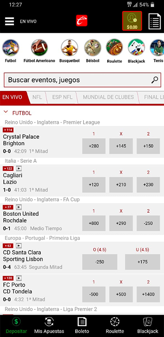Viewport: 164px width, 337px height.
Task: Expand +130 markets for FC Porto match
Action: click(8, 278)
